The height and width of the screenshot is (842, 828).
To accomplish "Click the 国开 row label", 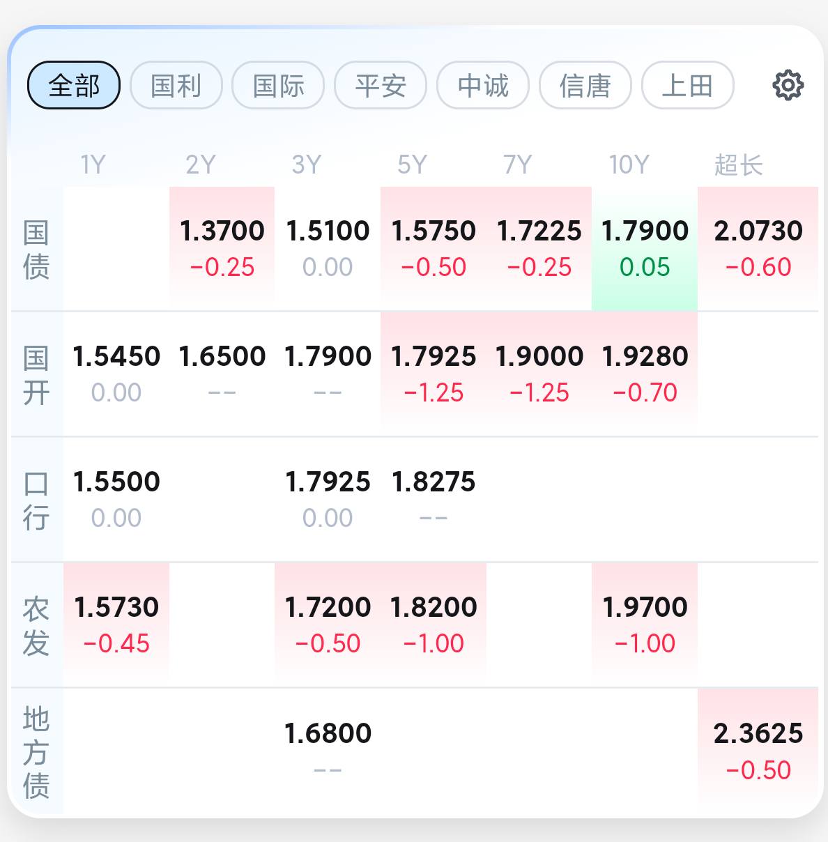I will tap(36, 375).
